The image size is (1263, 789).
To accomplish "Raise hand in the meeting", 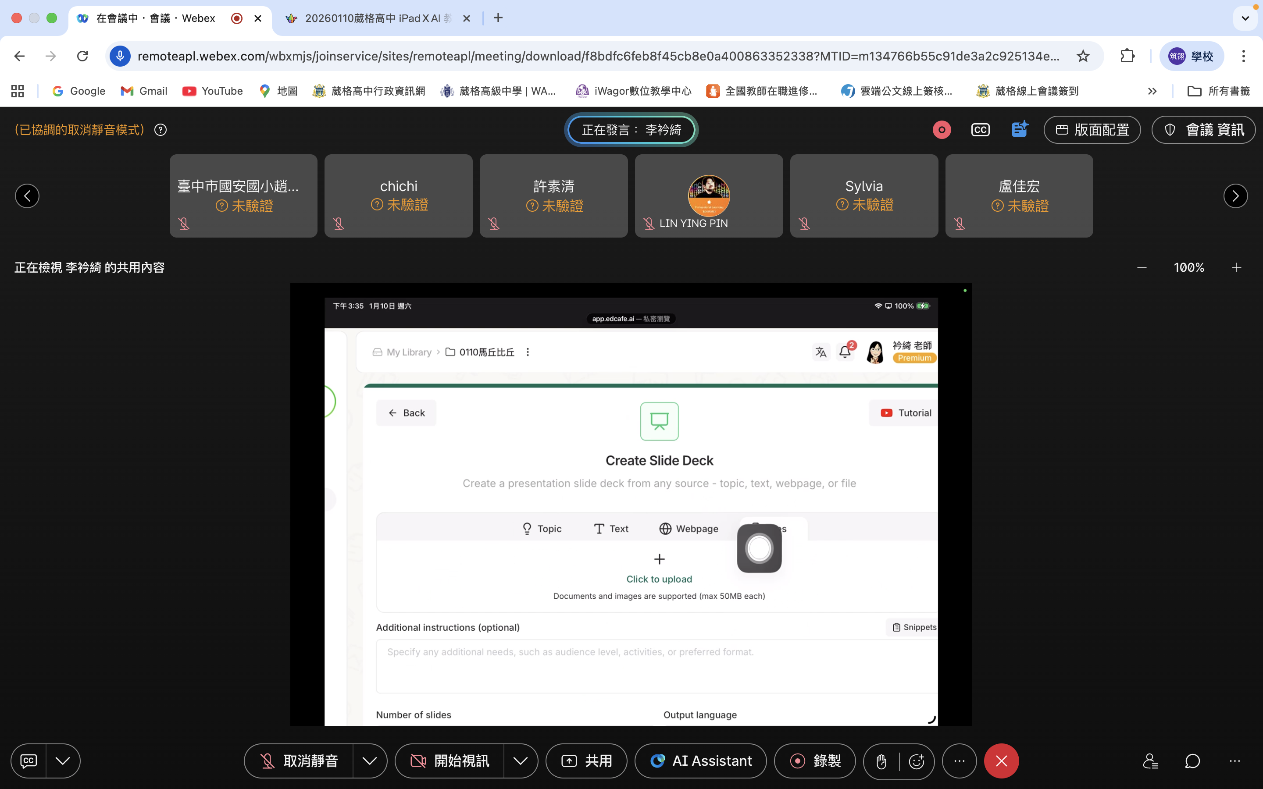I will coord(881,761).
